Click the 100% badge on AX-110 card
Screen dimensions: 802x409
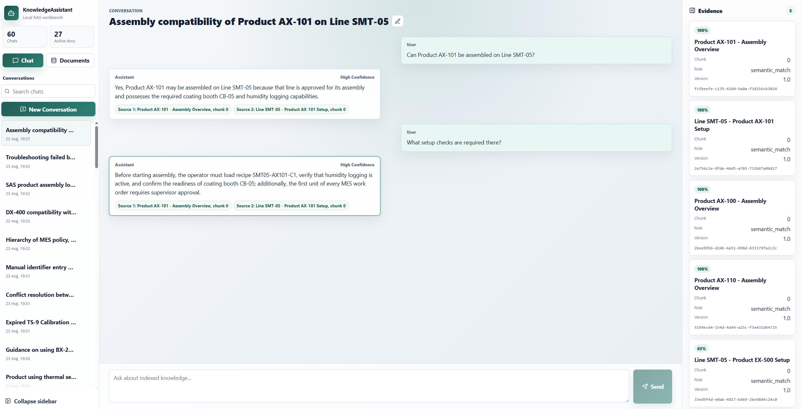702,269
